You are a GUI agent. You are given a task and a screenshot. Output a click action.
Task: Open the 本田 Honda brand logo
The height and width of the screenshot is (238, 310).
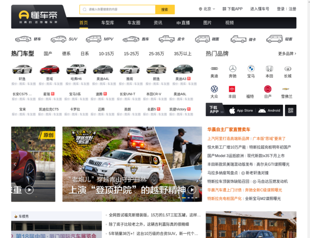(269, 69)
